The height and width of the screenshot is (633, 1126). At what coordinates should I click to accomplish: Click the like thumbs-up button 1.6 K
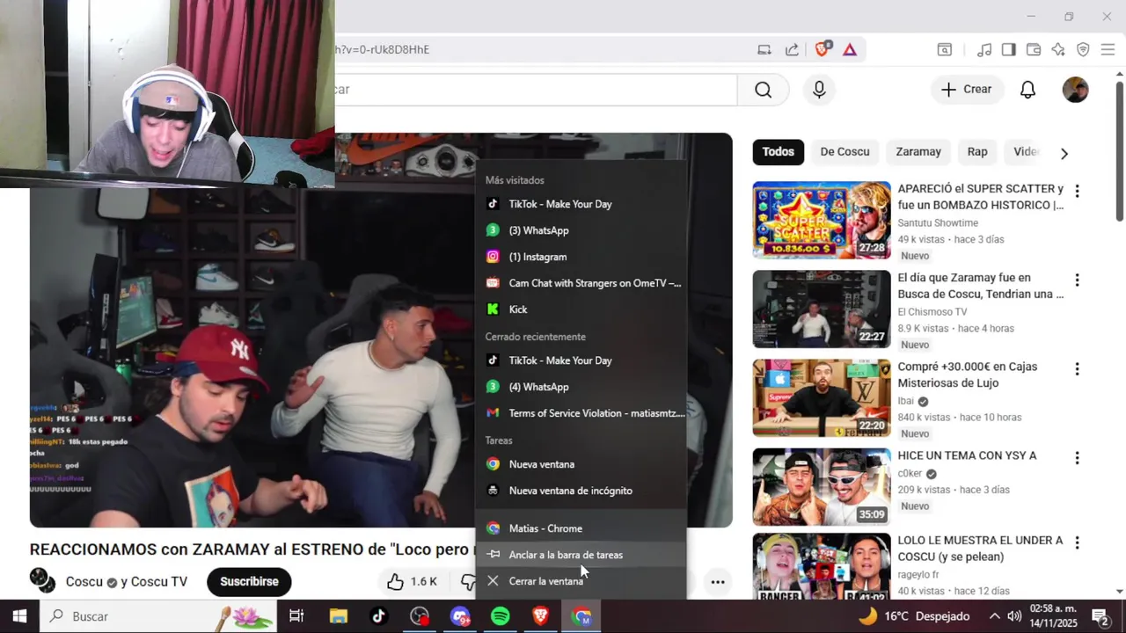411,581
